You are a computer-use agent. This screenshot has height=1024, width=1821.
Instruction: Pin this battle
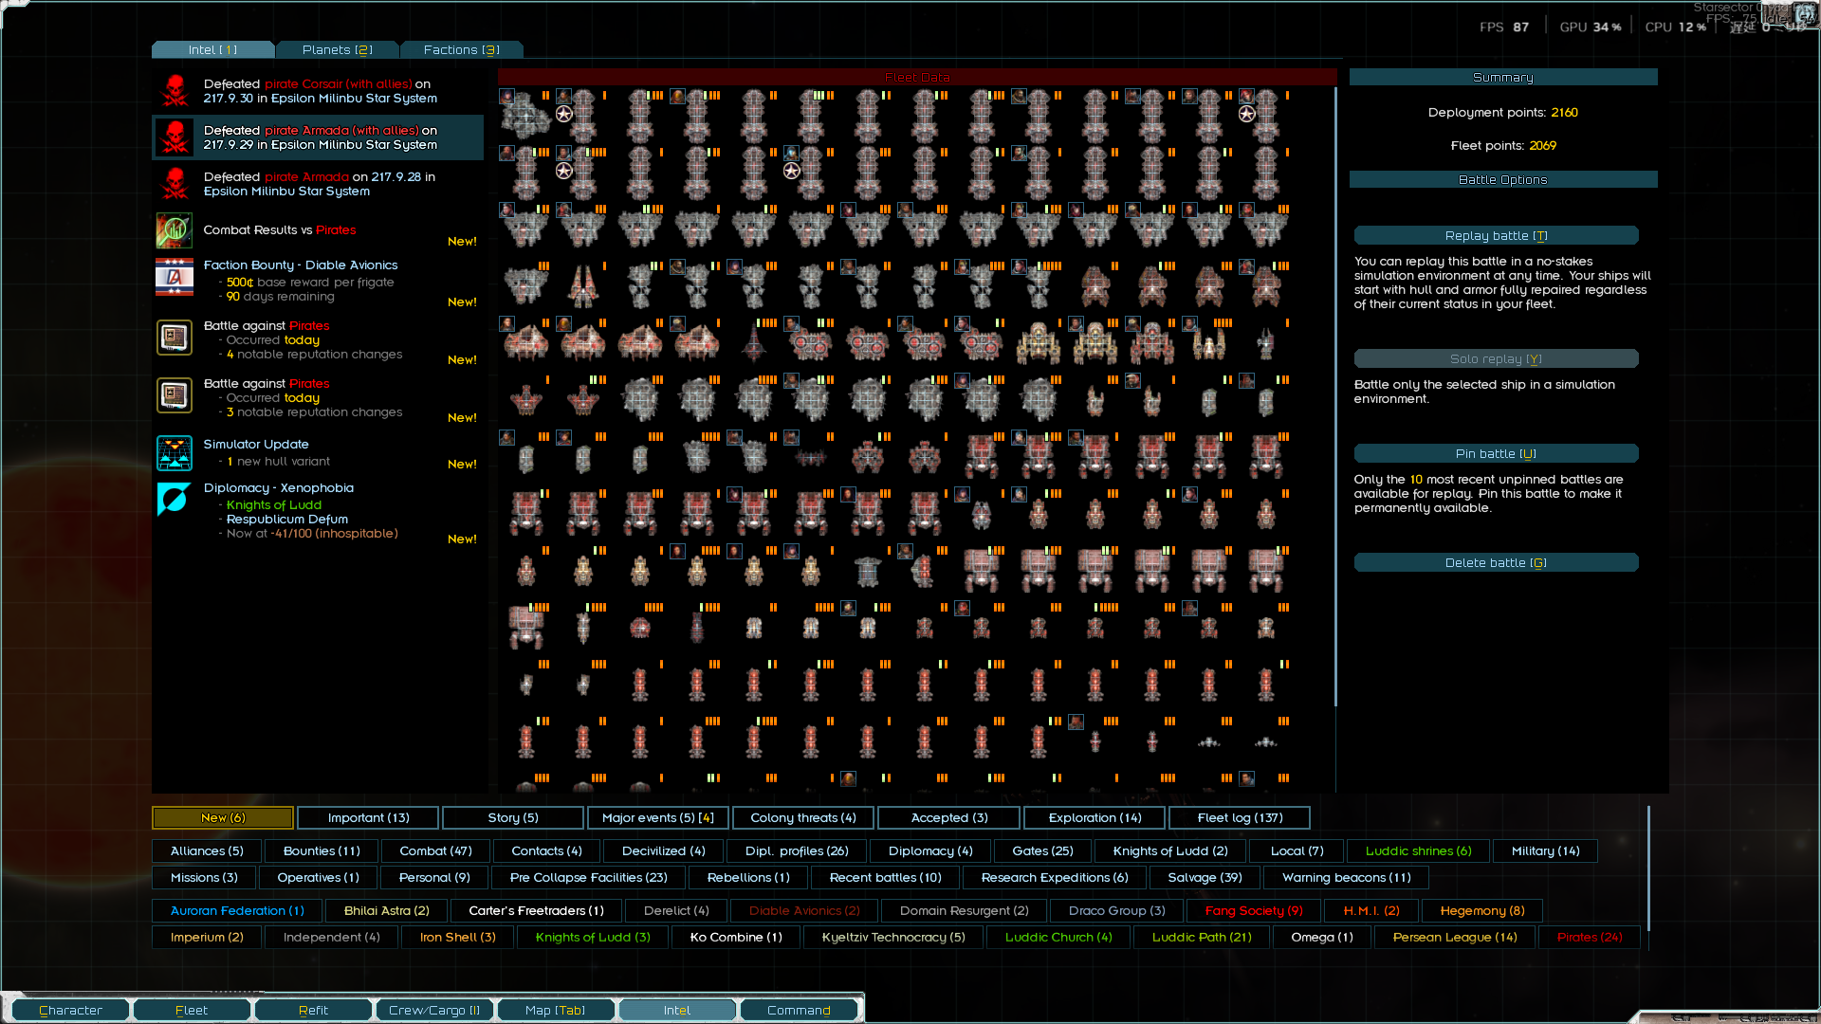pyautogui.click(x=1496, y=453)
